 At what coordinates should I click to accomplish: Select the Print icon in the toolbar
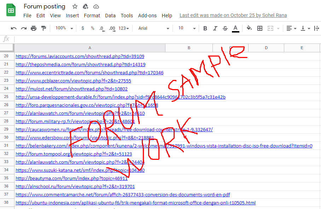[x=34, y=28]
